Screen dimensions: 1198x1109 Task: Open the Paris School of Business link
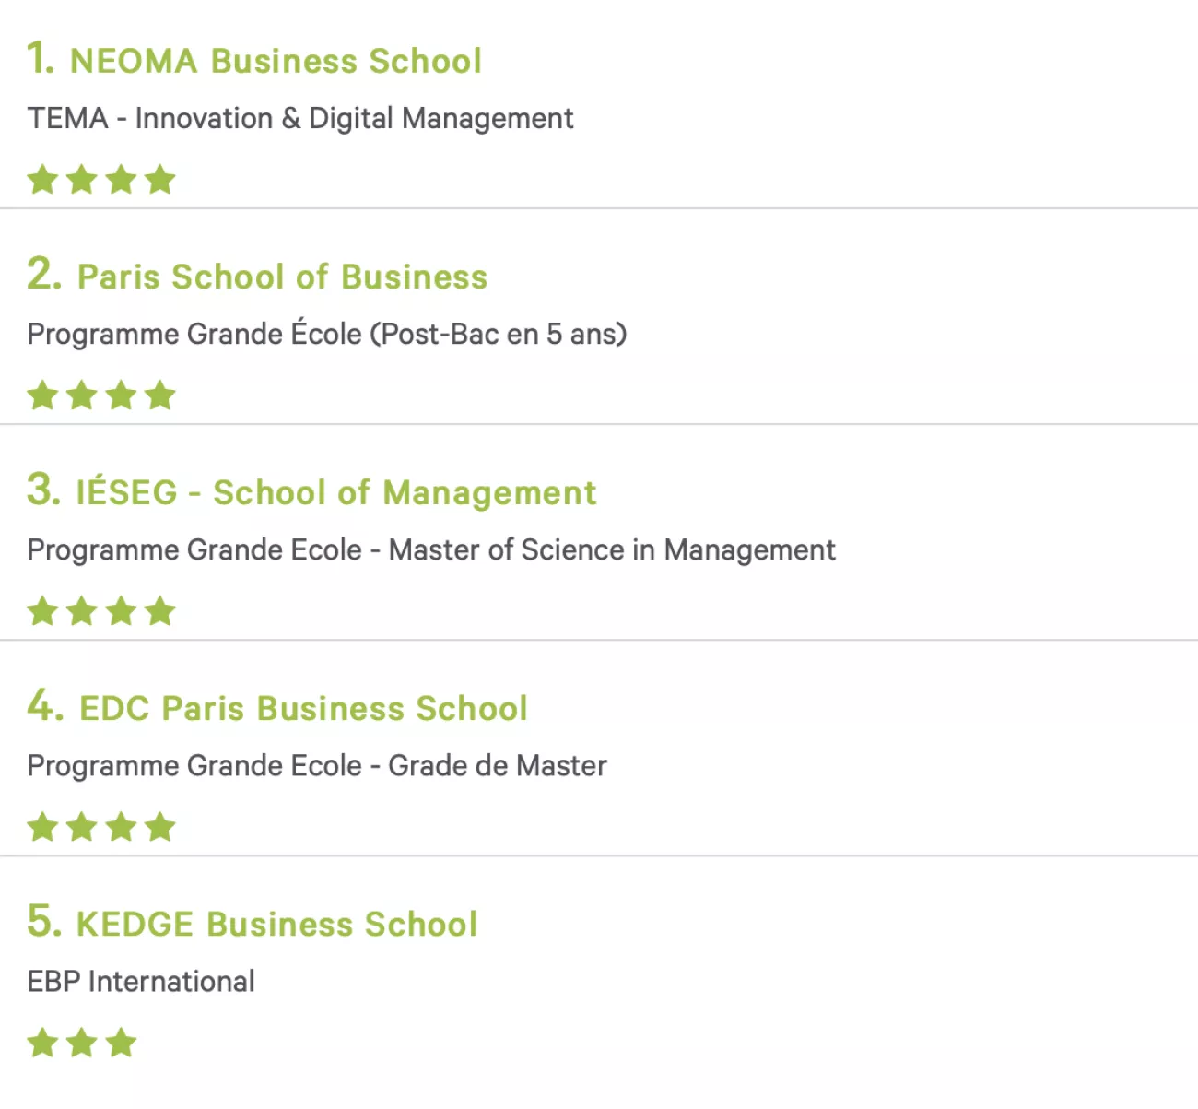(282, 277)
